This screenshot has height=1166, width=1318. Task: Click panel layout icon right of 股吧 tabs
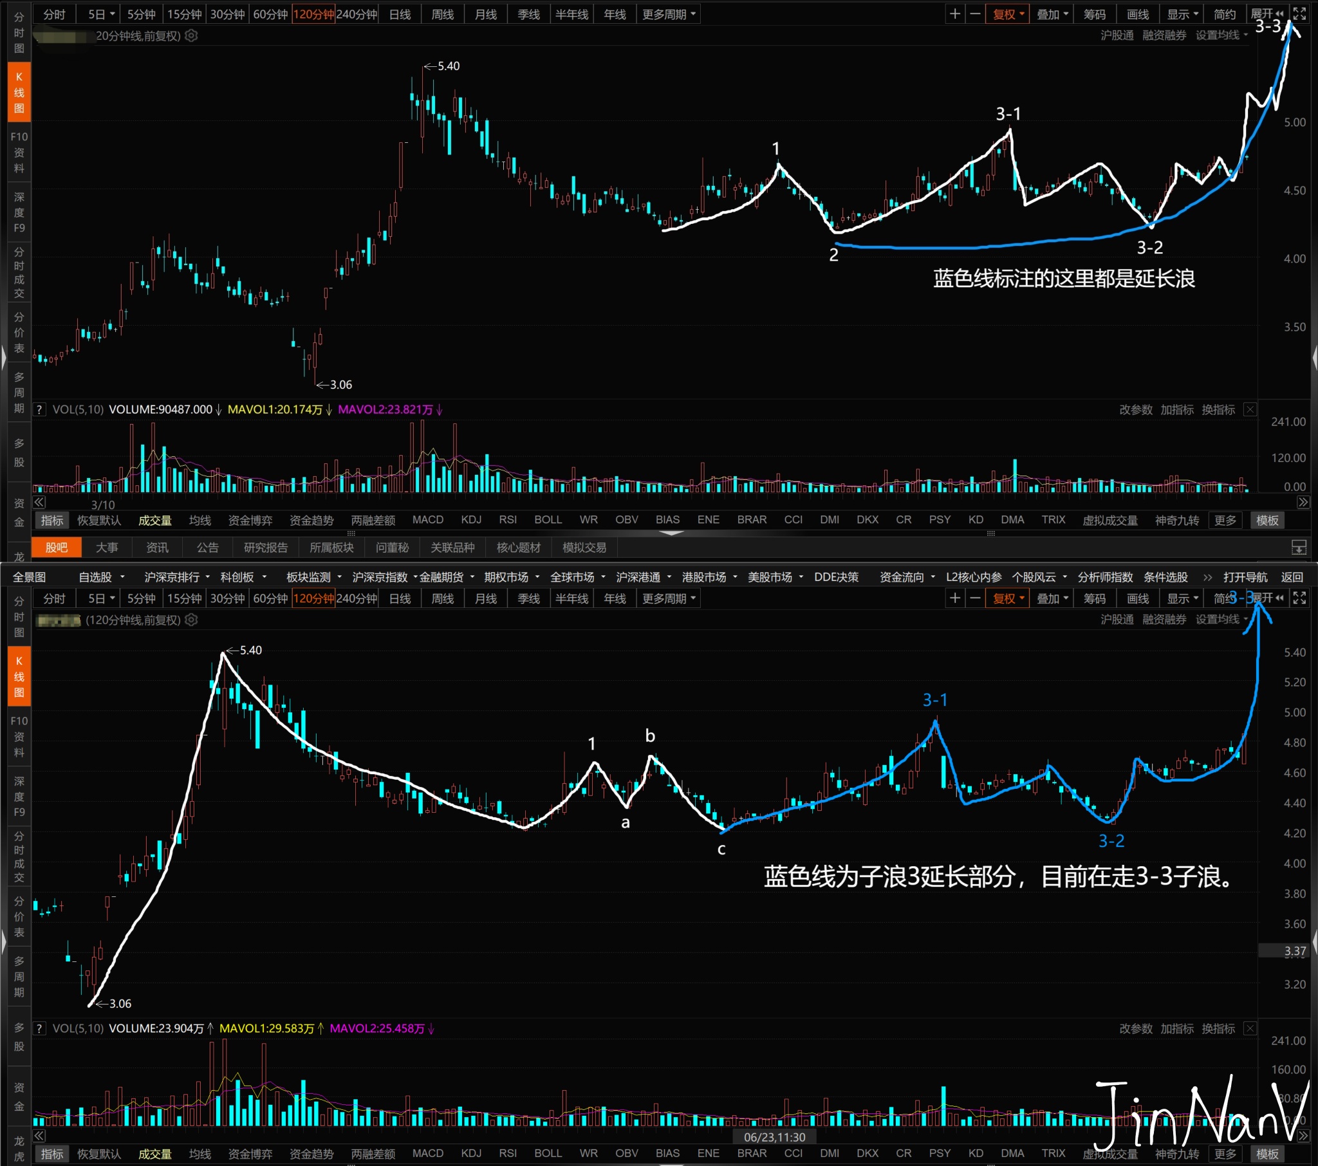[1299, 548]
